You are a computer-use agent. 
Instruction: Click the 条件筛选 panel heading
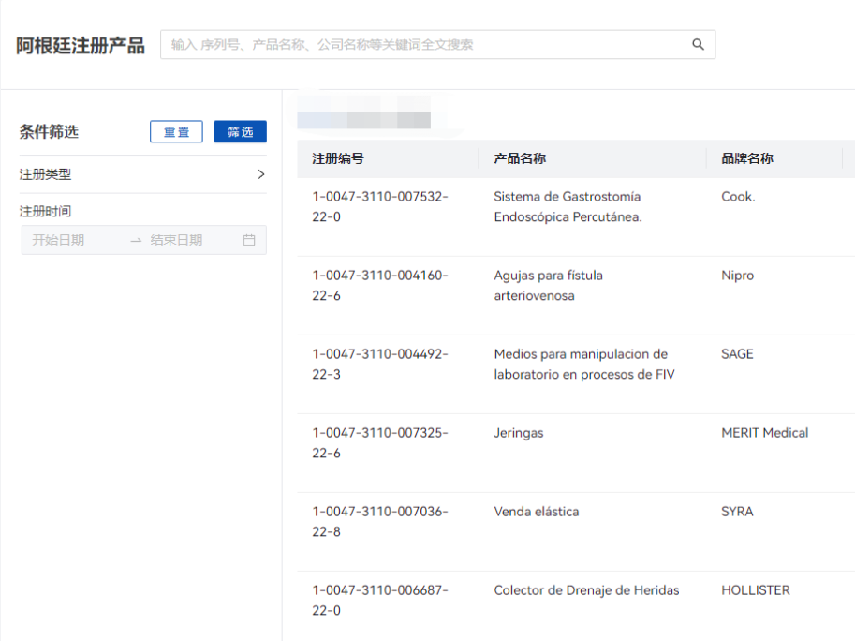pyautogui.click(x=49, y=131)
